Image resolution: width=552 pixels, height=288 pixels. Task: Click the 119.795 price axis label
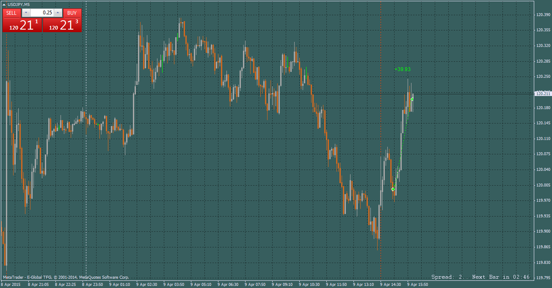[x=543, y=278]
